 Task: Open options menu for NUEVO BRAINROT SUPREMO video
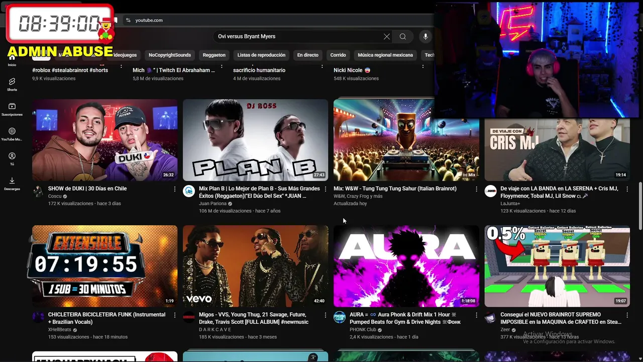[x=627, y=315]
